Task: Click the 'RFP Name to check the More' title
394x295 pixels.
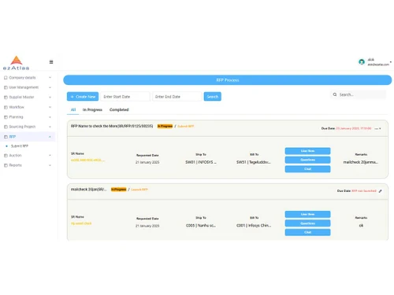Action: pos(112,126)
